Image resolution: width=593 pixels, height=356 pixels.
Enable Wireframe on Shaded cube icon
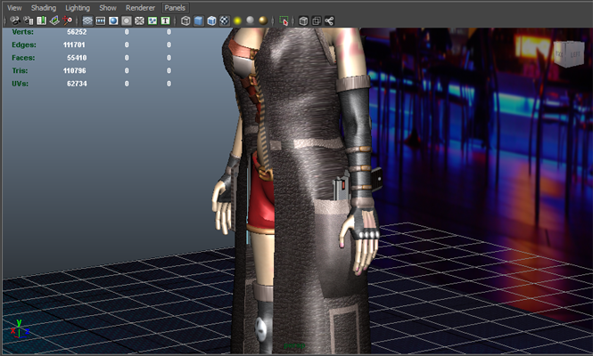point(211,20)
